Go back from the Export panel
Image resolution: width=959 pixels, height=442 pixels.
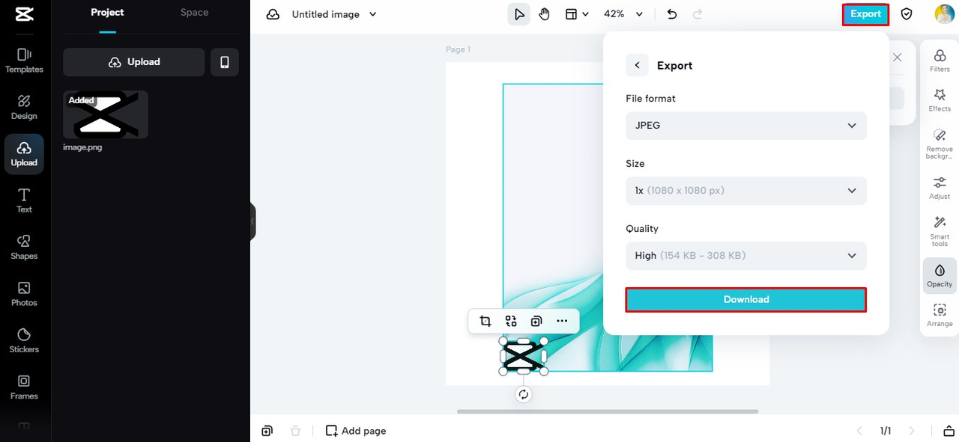click(637, 65)
